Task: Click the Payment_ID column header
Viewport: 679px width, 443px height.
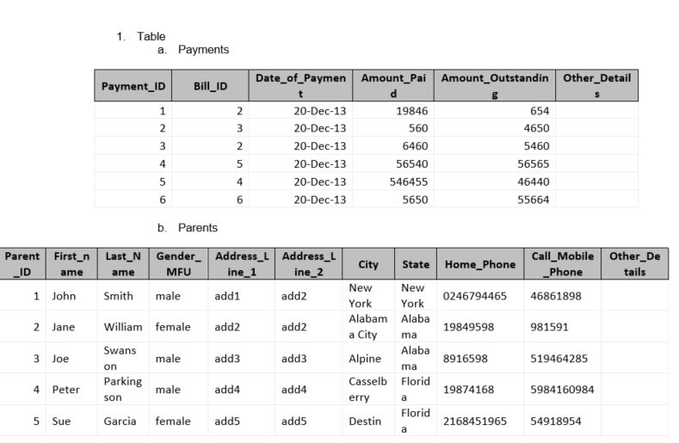Action: [133, 86]
